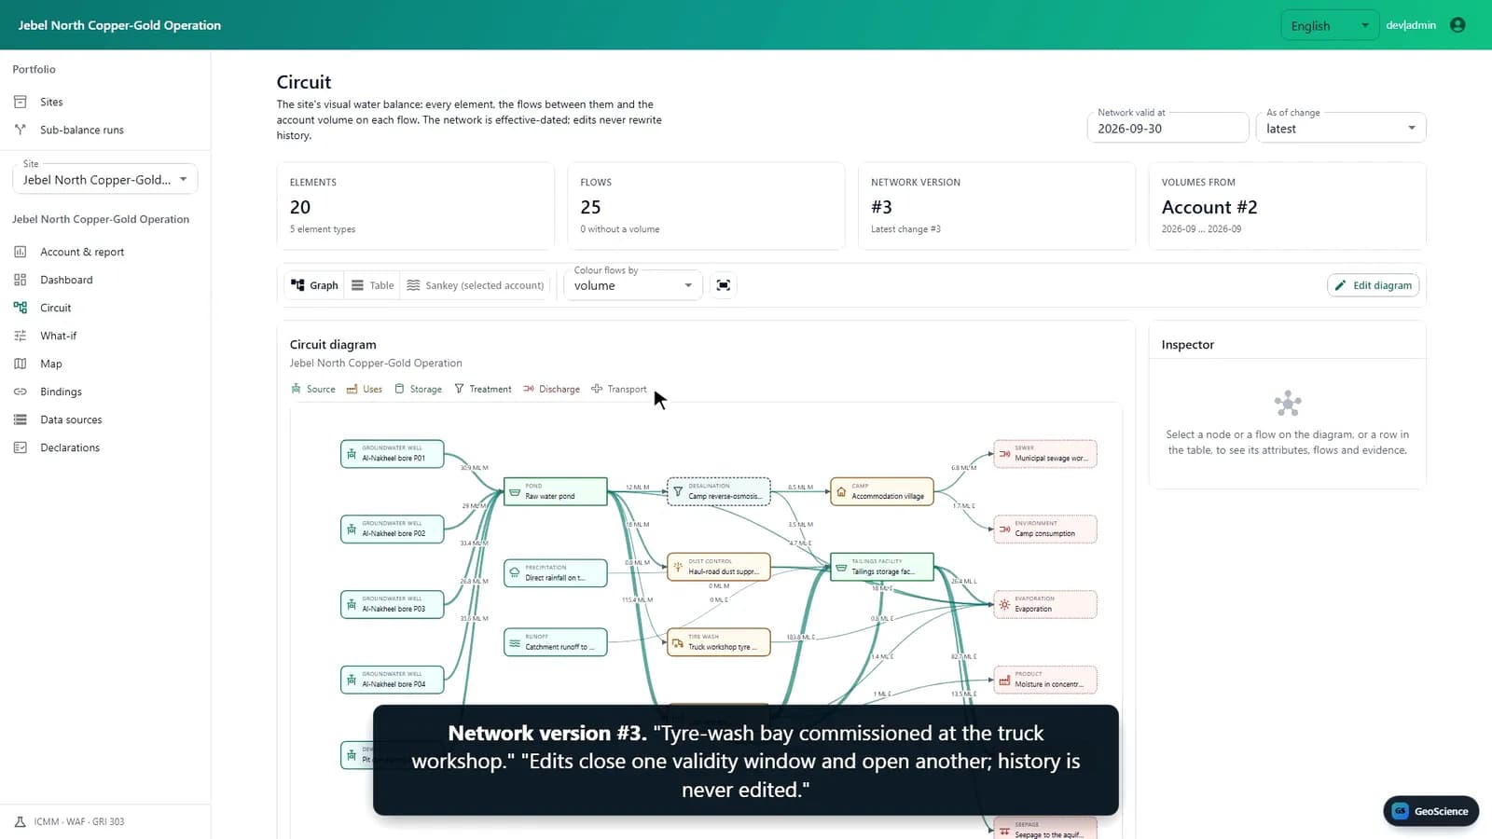Screen dimensions: 1492x839
Task: Select Municipal sewage works node
Action: pyautogui.click(x=1044, y=454)
